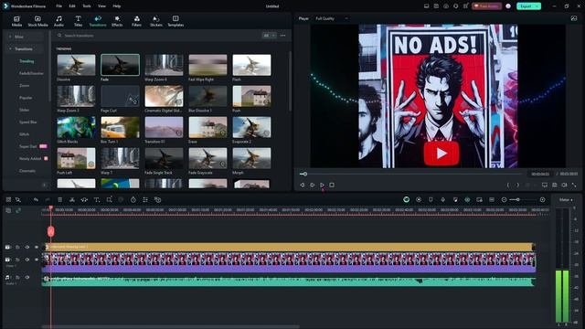
Task: Select the Trending subcategory
Action: [x=27, y=61]
